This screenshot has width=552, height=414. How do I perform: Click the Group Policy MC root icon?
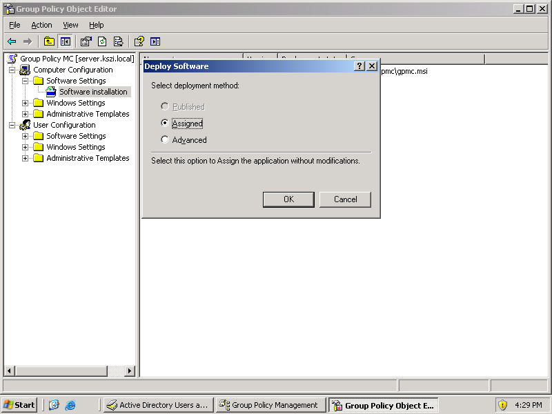coord(12,59)
